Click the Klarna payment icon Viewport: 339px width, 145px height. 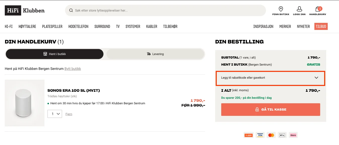pos(293,135)
